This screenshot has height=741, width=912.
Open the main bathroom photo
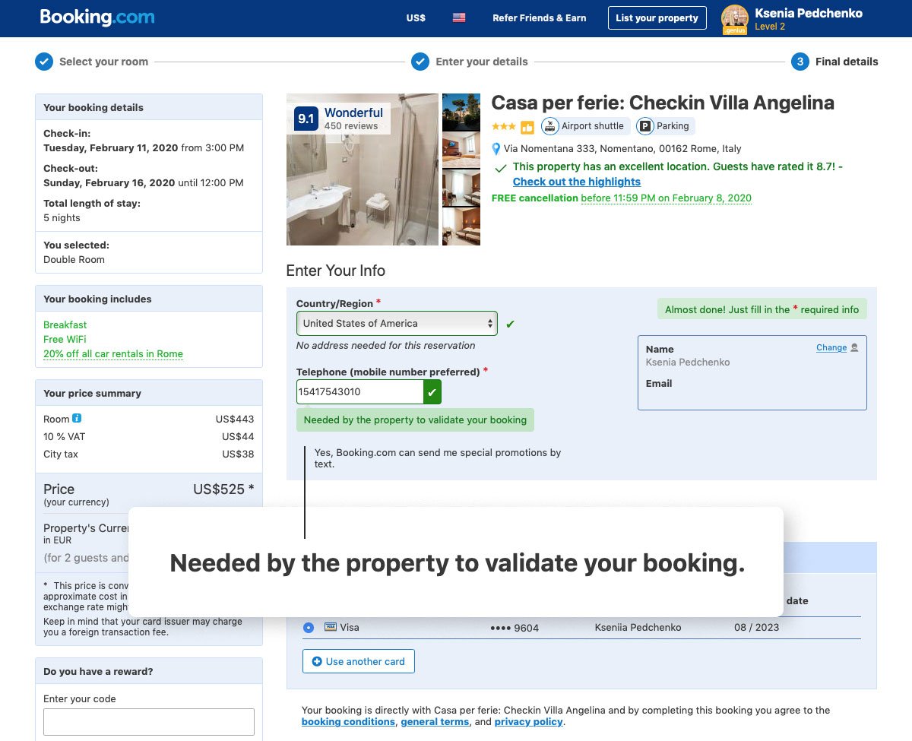pos(363,169)
